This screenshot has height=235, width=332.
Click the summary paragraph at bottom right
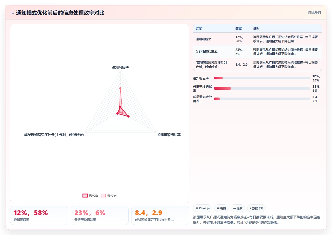click(257, 220)
